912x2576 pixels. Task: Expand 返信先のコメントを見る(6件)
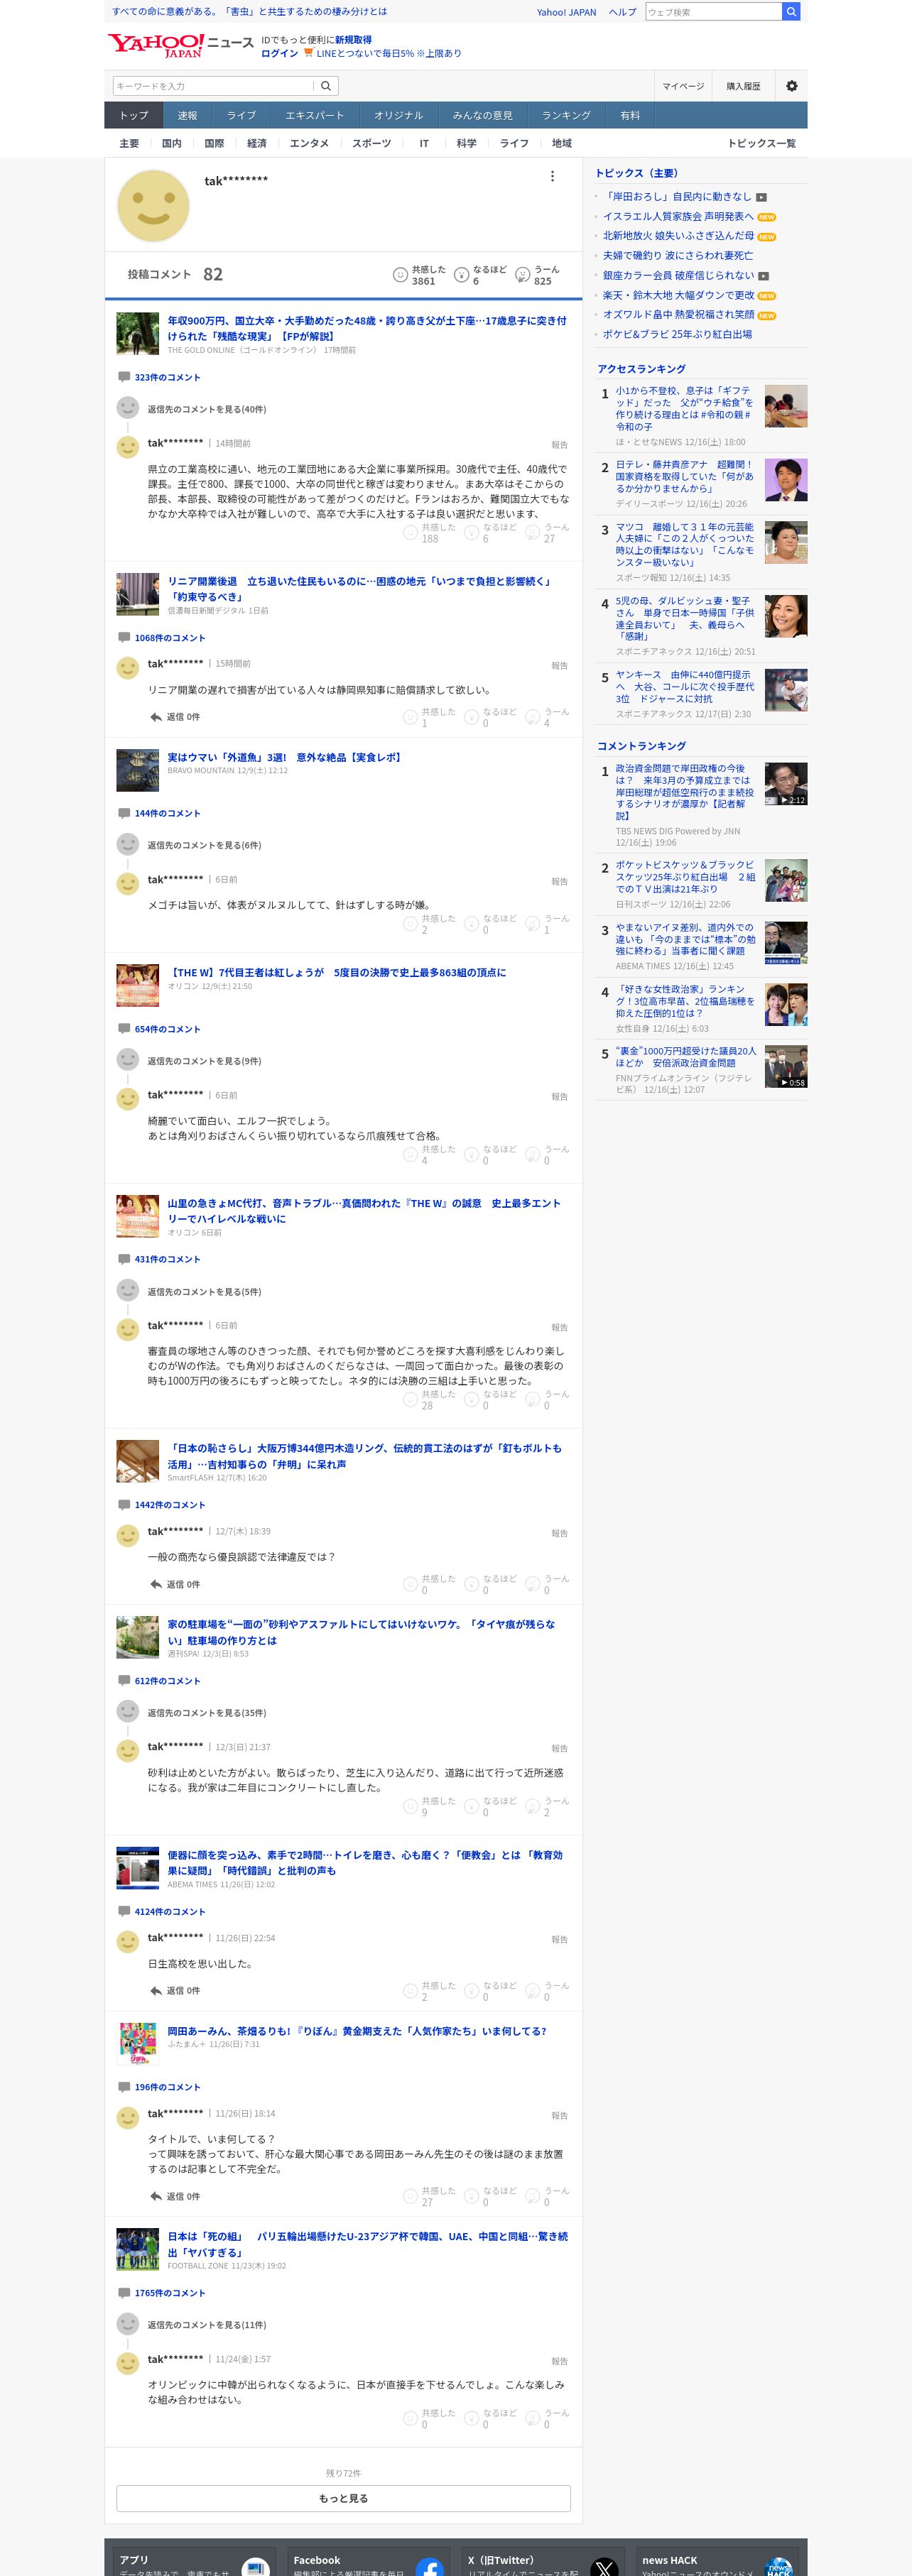click(205, 845)
